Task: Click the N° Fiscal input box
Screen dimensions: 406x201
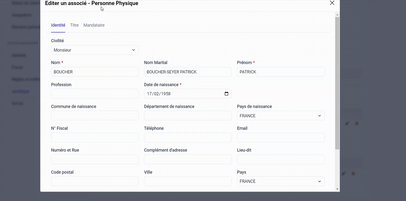Action: tap(95, 138)
